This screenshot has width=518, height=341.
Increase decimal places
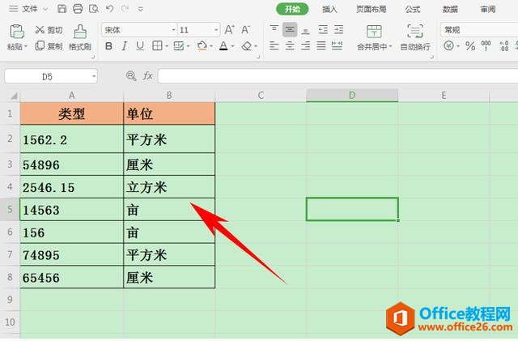click(503, 45)
